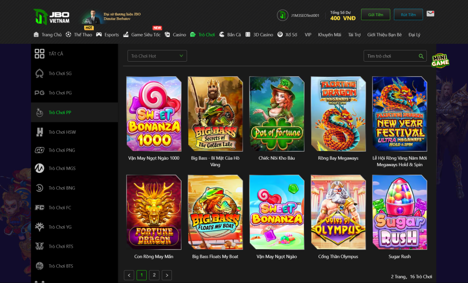Click the Đại sứ thương hiệu Berbatov banner
Screen dimensions: 468x283
[x=111, y=17]
